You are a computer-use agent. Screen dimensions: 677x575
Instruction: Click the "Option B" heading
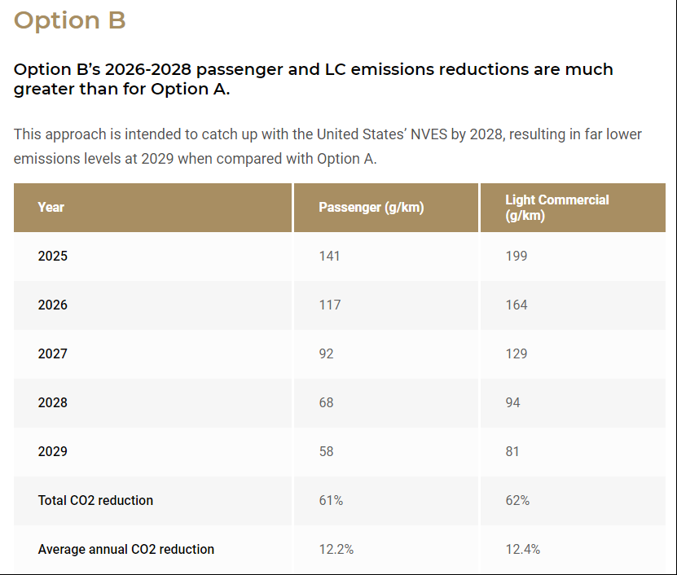[x=70, y=20]
